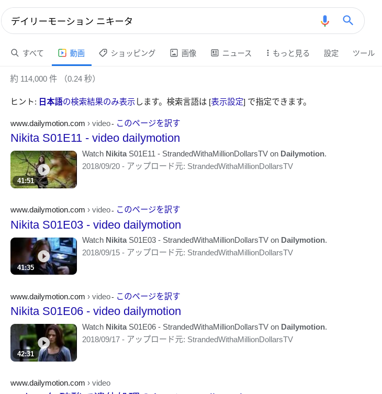Open the すべて (All) tab
The image size is (382, 394).
click(27, 53)
